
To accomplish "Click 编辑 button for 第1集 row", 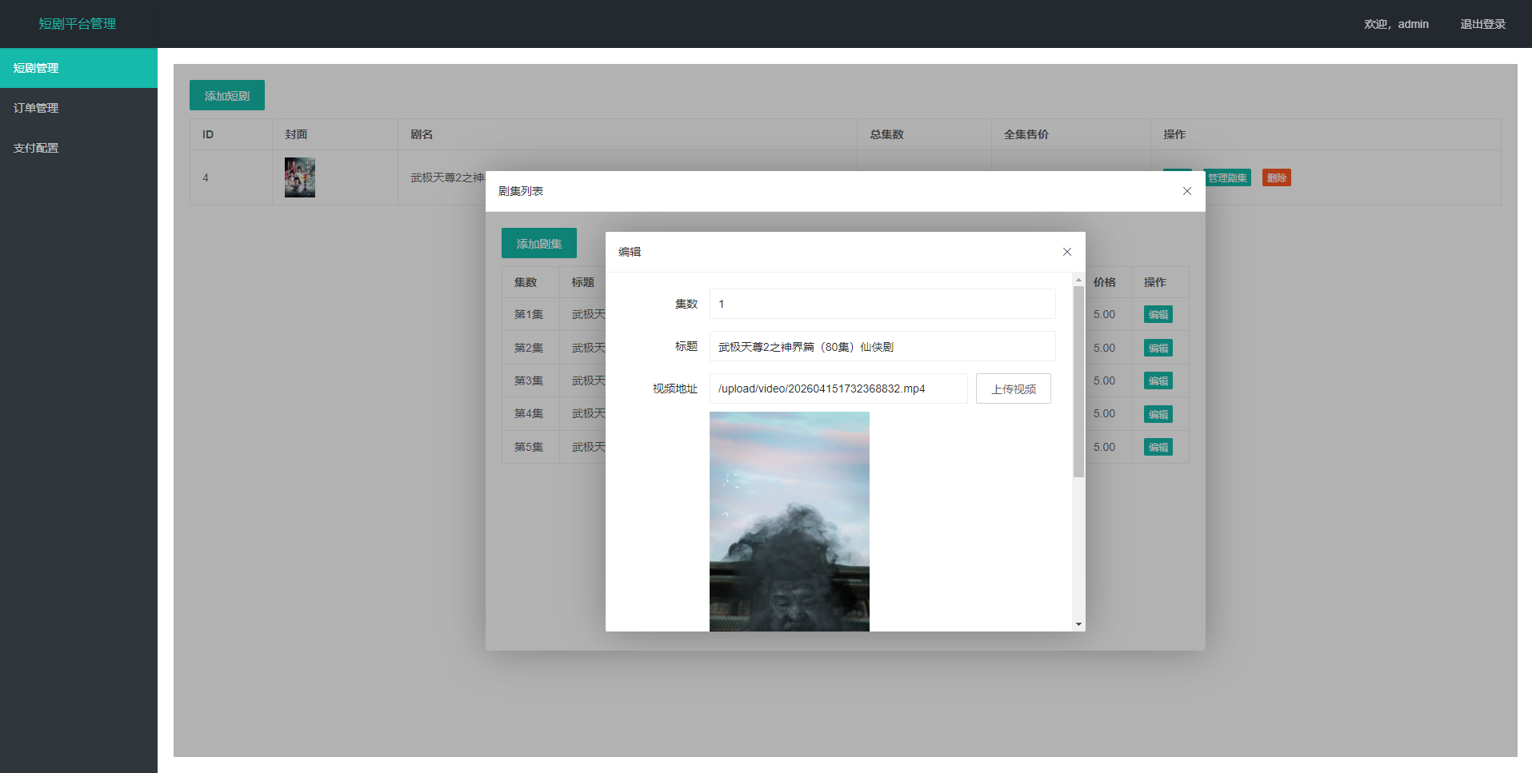I will [x=1158, y=315].
